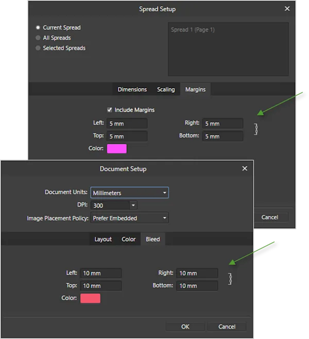
Task: Click the Right bleed field showing 10 mm
Action: [197, 273]
